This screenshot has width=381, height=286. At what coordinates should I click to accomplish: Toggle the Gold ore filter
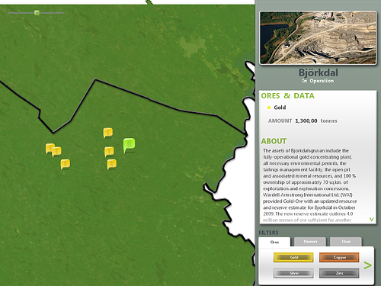click(293, 257)
